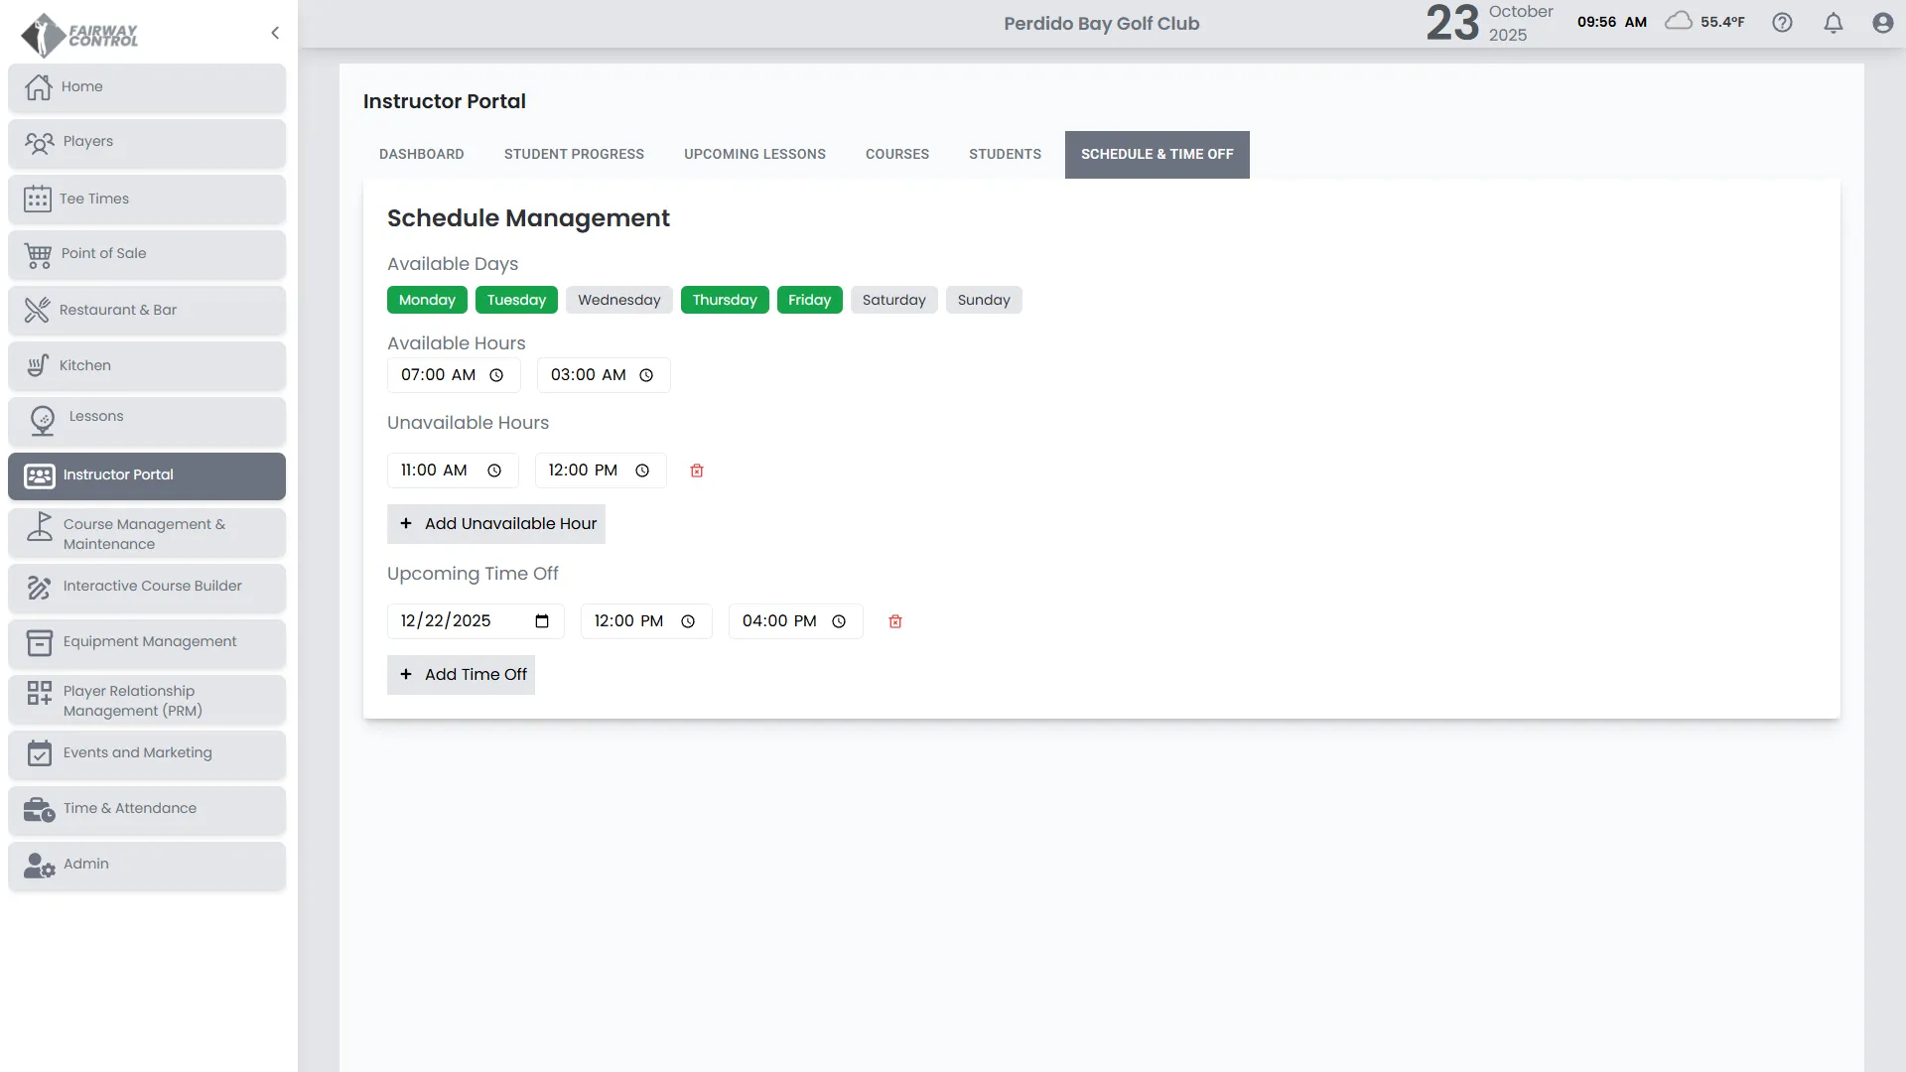
Task: Open clock picker for 04:00 PM end
Action: [x=839, y=621]
